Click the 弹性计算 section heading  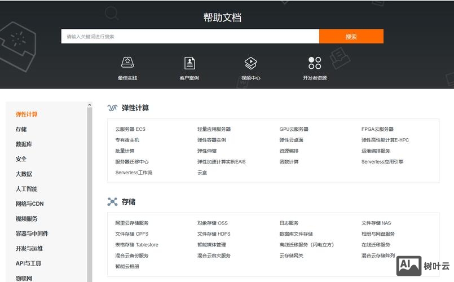(x=135, y=108)
